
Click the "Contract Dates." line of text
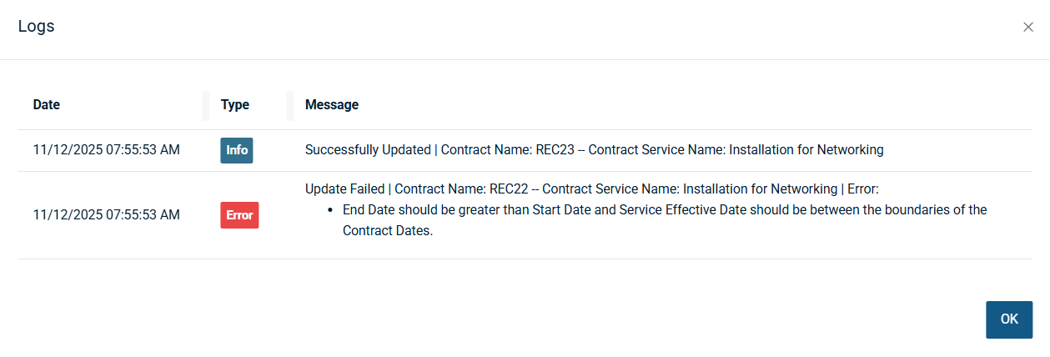(388, 232)
